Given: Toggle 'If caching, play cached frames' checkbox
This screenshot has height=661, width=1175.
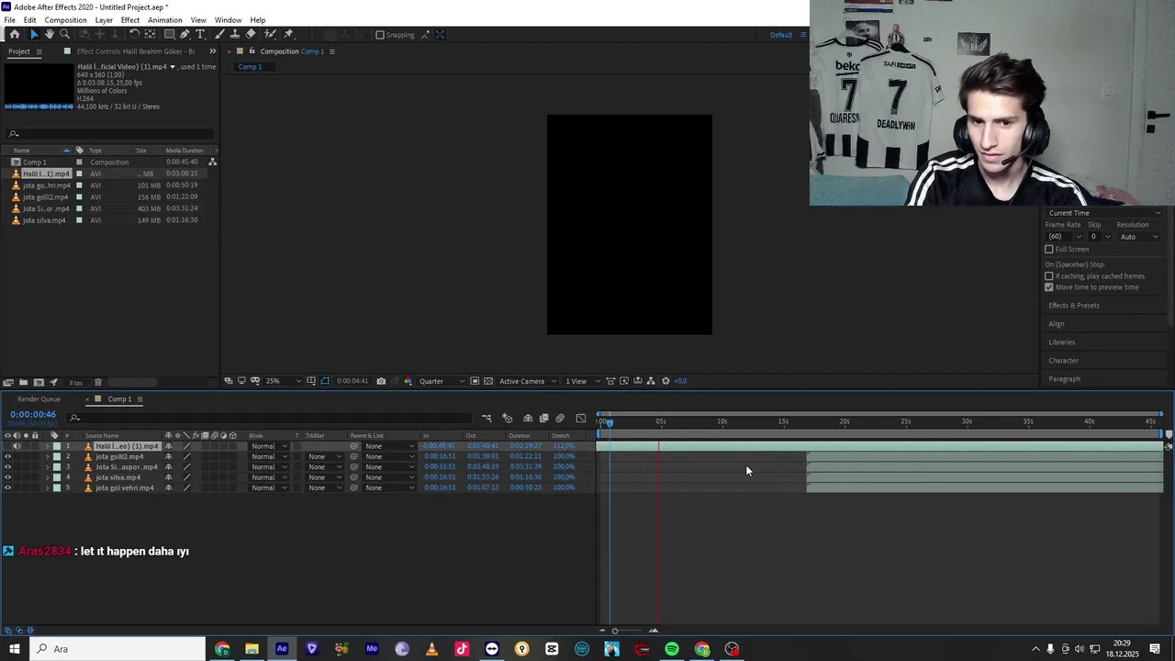Looking at the screenshot, I should pos(1049,275).
